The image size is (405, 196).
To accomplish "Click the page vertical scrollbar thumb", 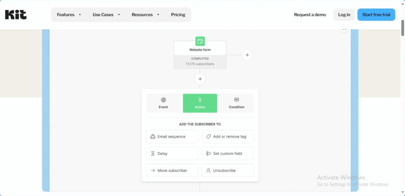I will (x=402, y=28).
